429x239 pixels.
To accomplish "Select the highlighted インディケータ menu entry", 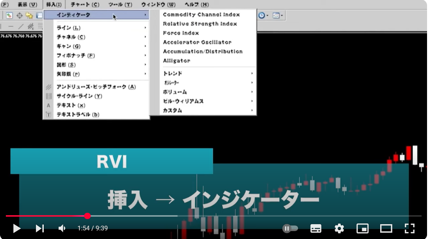I will pyautogui.click(x=97, y=15).
